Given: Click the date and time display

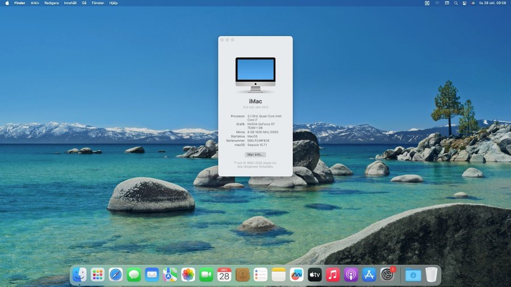Looking at the screenshot, I should coord(492,3).
